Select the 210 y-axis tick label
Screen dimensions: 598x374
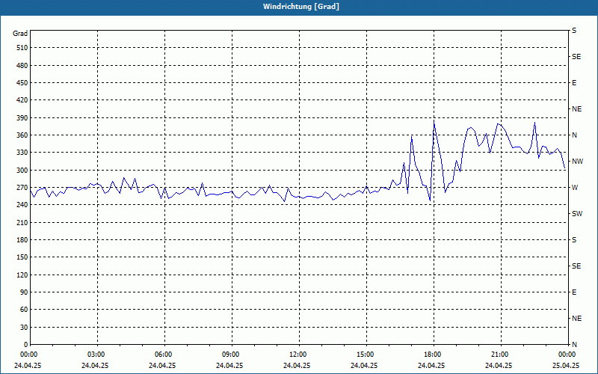[22, 222]
